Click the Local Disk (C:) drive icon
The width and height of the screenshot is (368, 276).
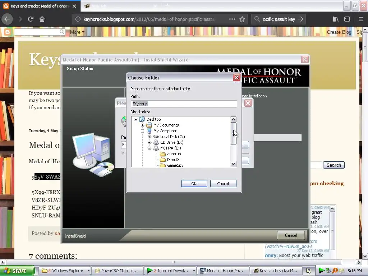coord(156,137)
